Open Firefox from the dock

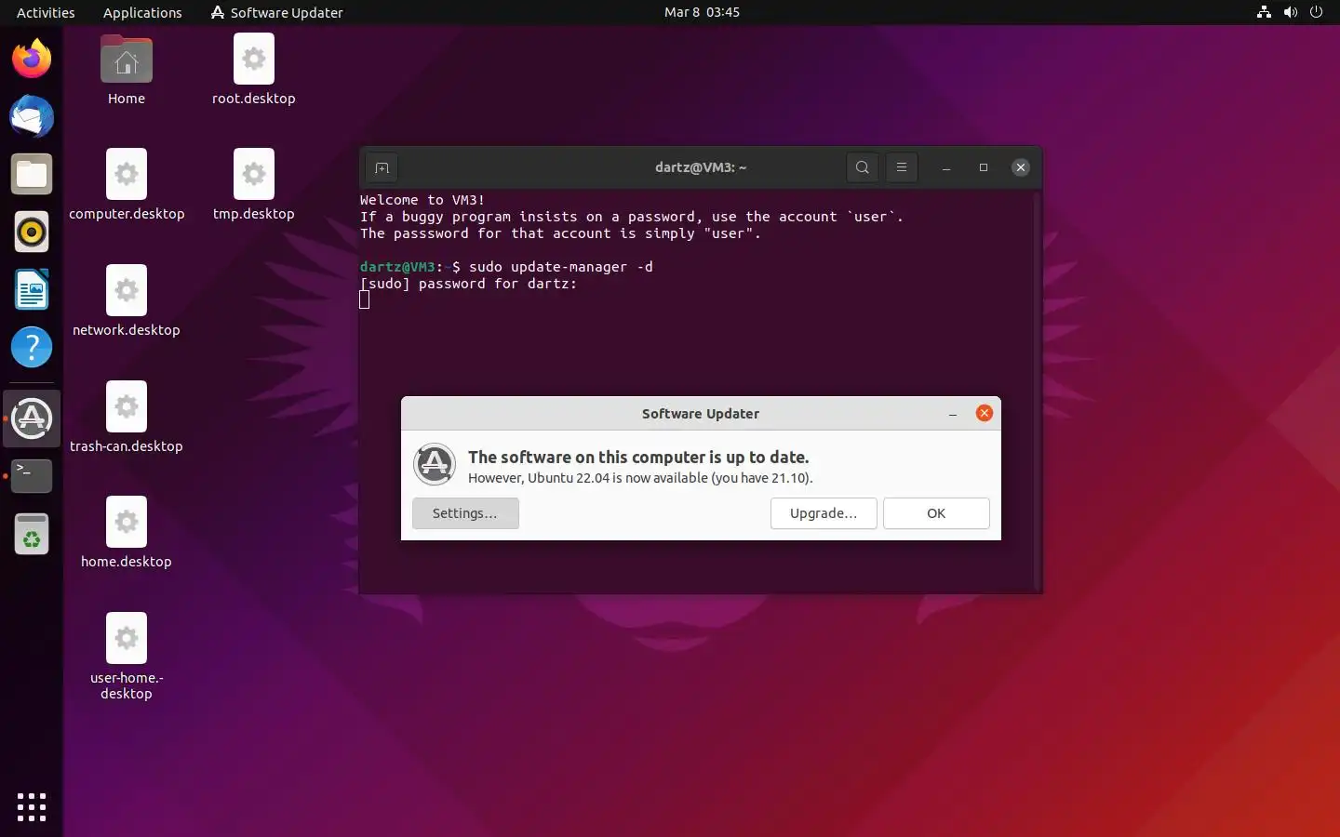click(x=32, y=60)
